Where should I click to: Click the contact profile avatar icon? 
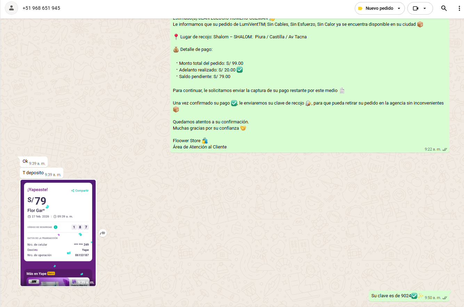click(x=11, y=8)
